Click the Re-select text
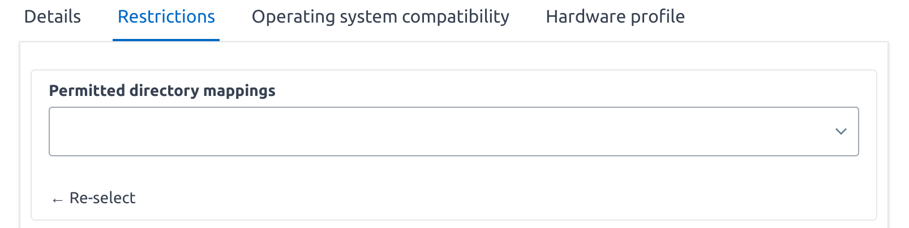 tap(102, 198)
